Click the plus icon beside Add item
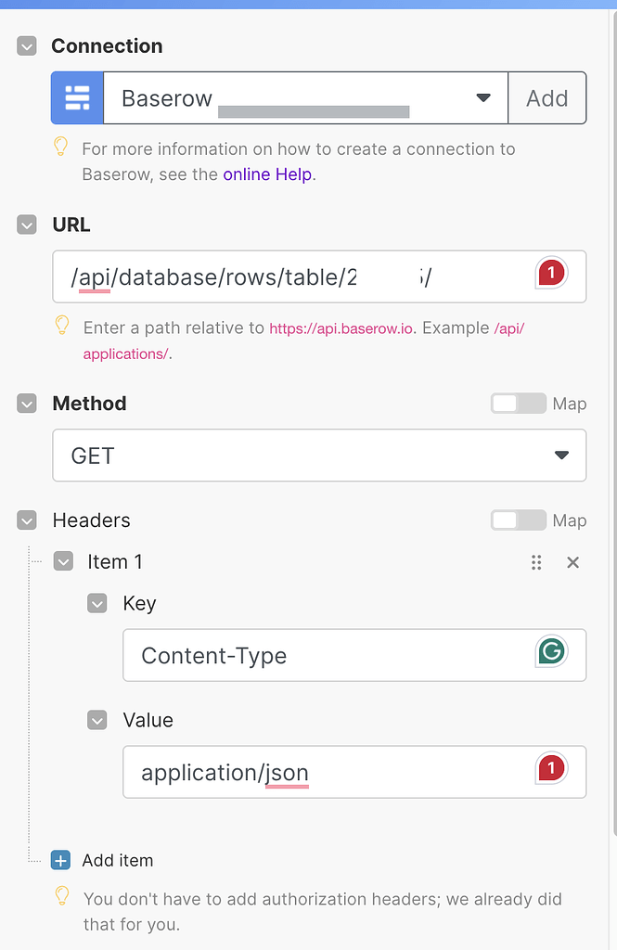The height and width of the screenshot is (950, 617). [60, 860]
